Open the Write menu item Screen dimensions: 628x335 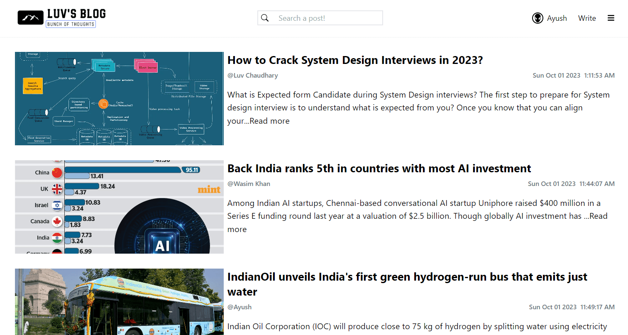pos(587,18)
